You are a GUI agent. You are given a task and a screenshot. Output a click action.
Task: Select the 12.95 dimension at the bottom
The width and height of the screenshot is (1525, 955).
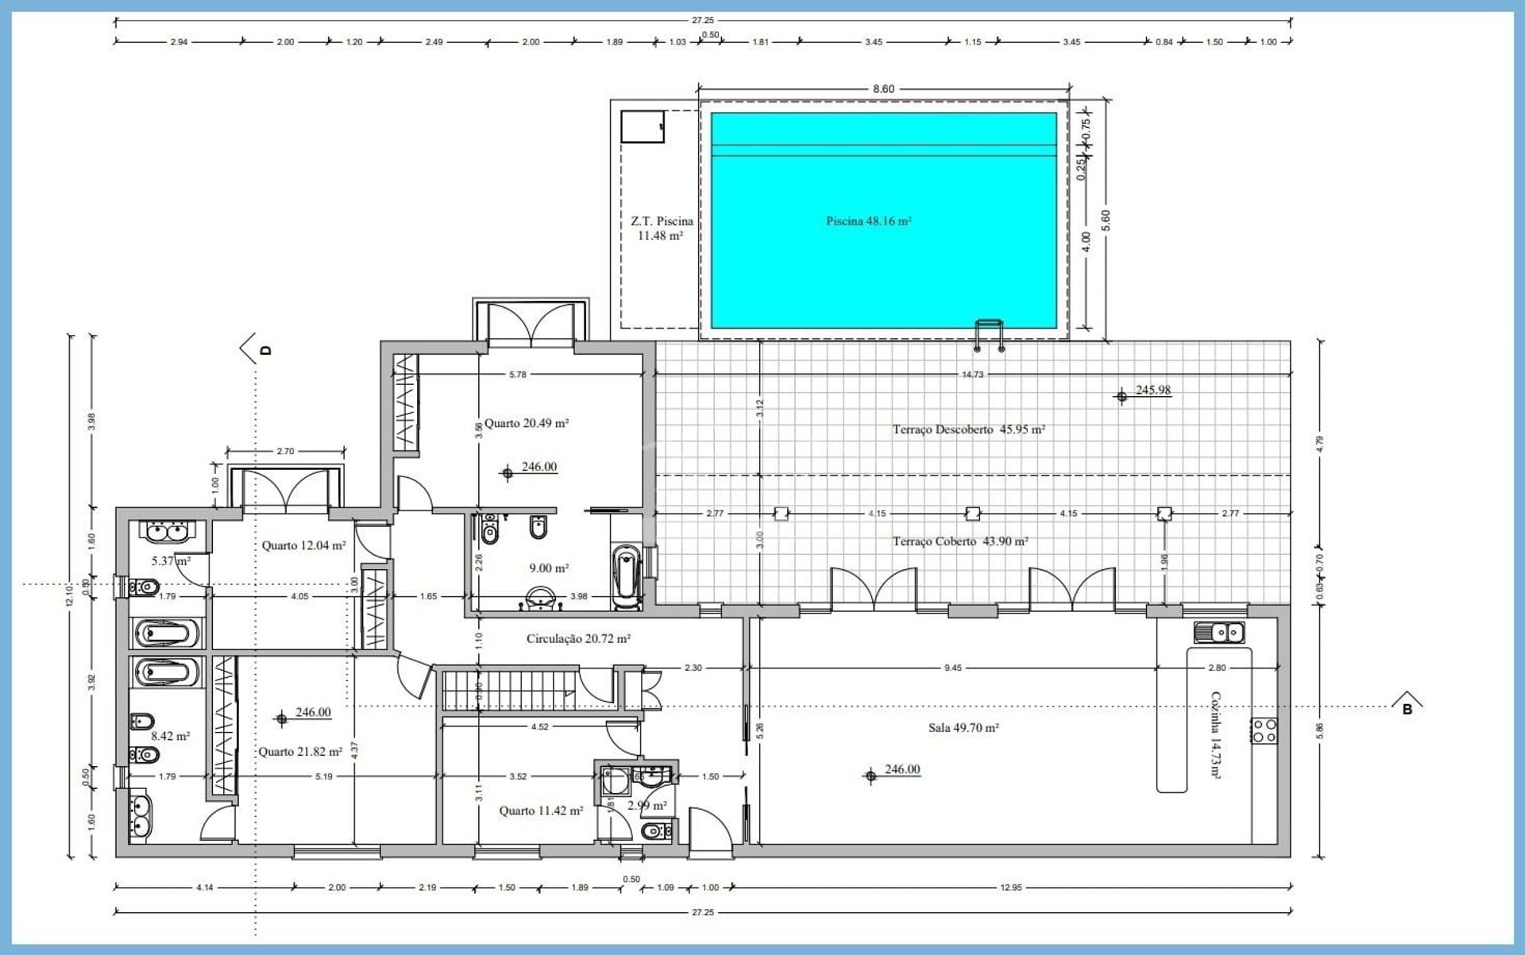pos(1010,888)
